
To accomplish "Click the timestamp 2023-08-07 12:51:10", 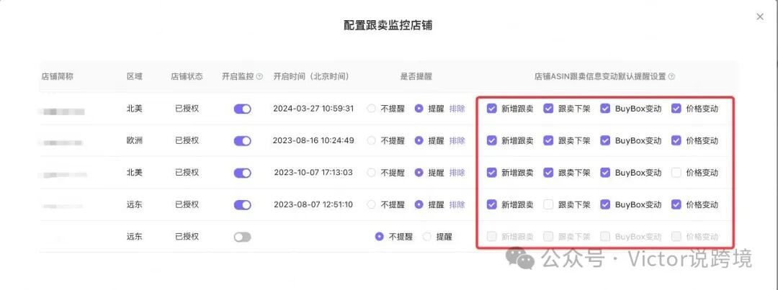I will pyautogui.click(x=313, y=205).
